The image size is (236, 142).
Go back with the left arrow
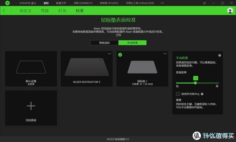pyautogui.click(x=4, y=10)
